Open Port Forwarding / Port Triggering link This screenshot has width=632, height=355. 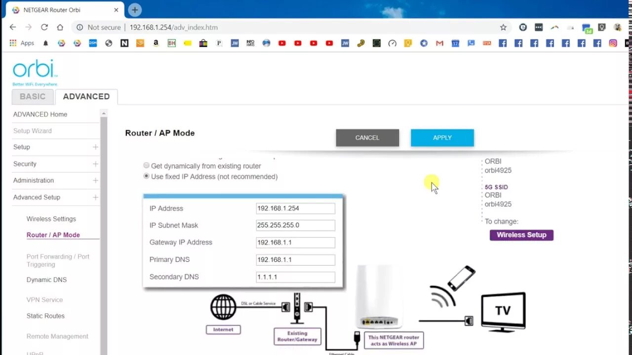[58, 260]
